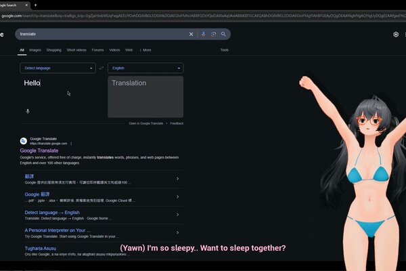Expand the first Chinese sitelink chevron
The image size is (406, 271).
[177, 179]
